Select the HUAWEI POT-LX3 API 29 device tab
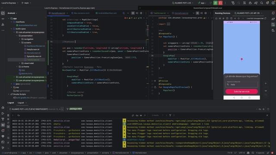276x155 pixels. coord(248,13)
